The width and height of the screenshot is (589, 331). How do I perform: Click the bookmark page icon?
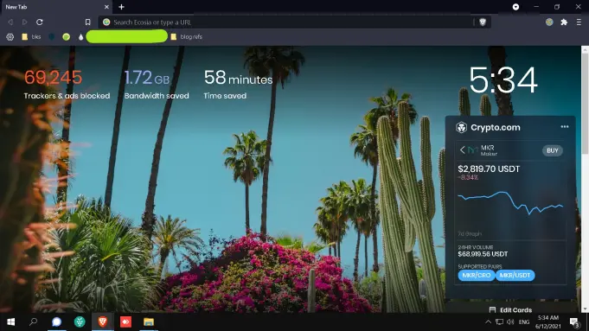(87, 22)
